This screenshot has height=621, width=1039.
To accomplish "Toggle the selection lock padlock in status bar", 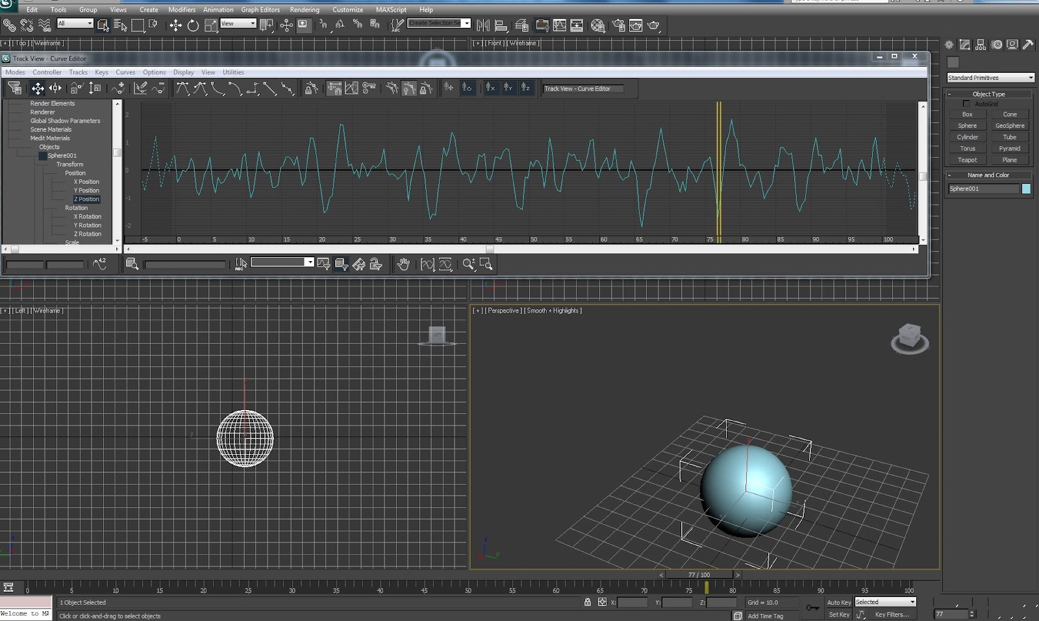I will (x=588, y=602).
